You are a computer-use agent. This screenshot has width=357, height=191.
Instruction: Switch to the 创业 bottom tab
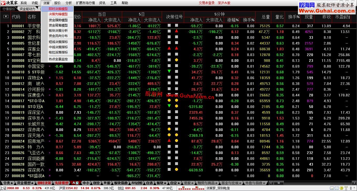[x=97, y=183]
